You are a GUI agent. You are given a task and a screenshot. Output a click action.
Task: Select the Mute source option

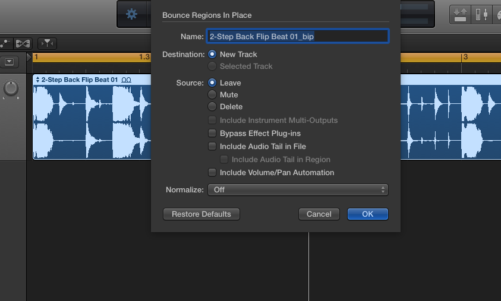point(212,95)
